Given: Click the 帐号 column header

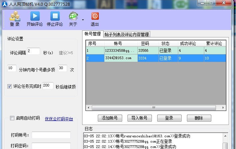Looking at the screenshot, I should point(121,43).
